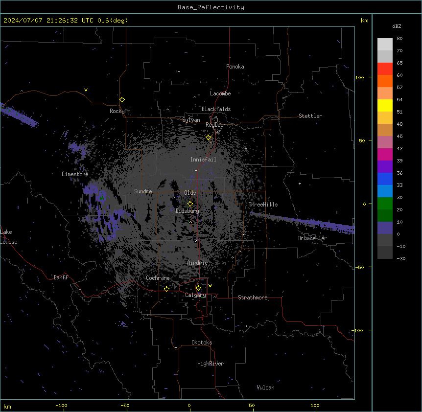Click the HighRiver label
Image resolution: width=422 pixels, height=412 pixels.
tap(211, 364)
